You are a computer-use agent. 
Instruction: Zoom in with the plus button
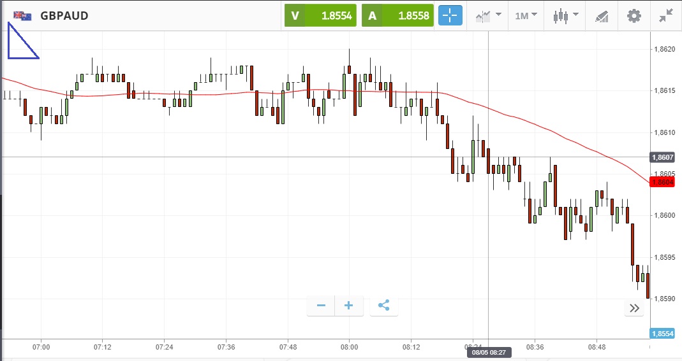[x=349, y=306]
